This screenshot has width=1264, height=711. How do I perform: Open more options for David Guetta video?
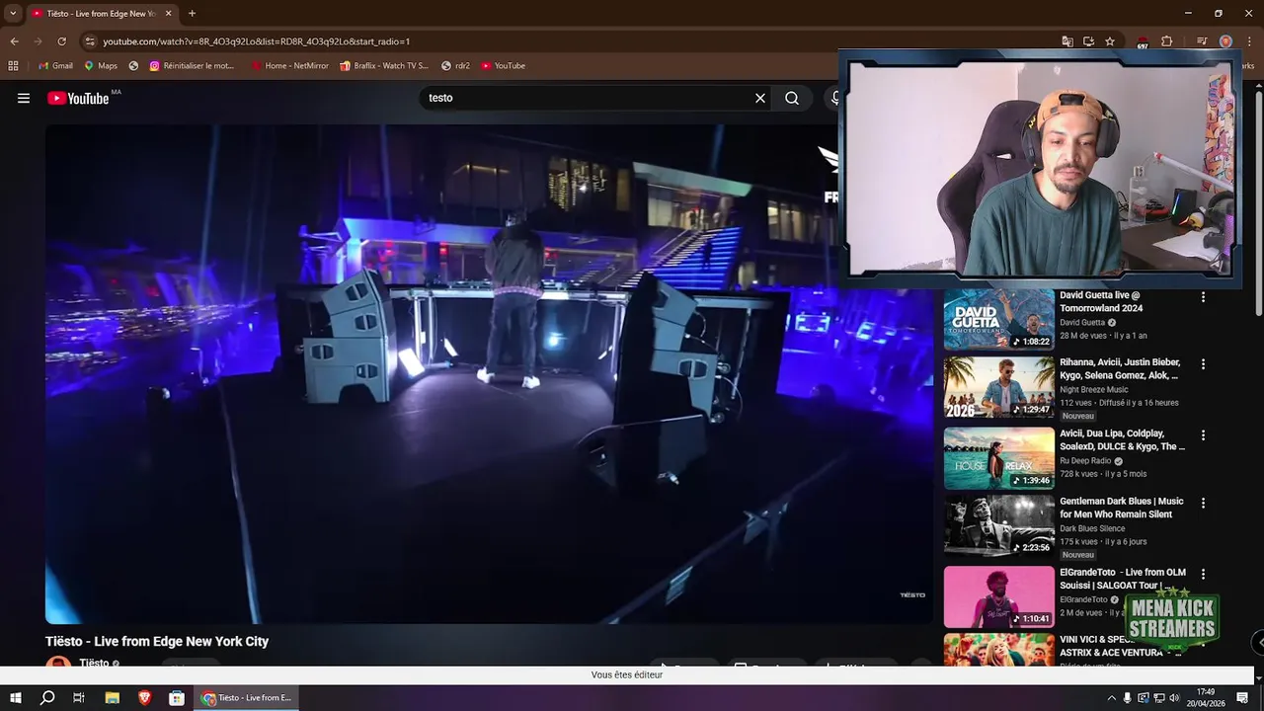(1203, 296)
